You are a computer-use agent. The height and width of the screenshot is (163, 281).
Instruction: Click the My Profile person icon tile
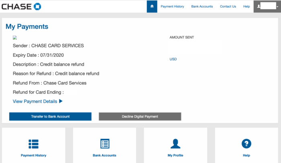coord(175,144)
